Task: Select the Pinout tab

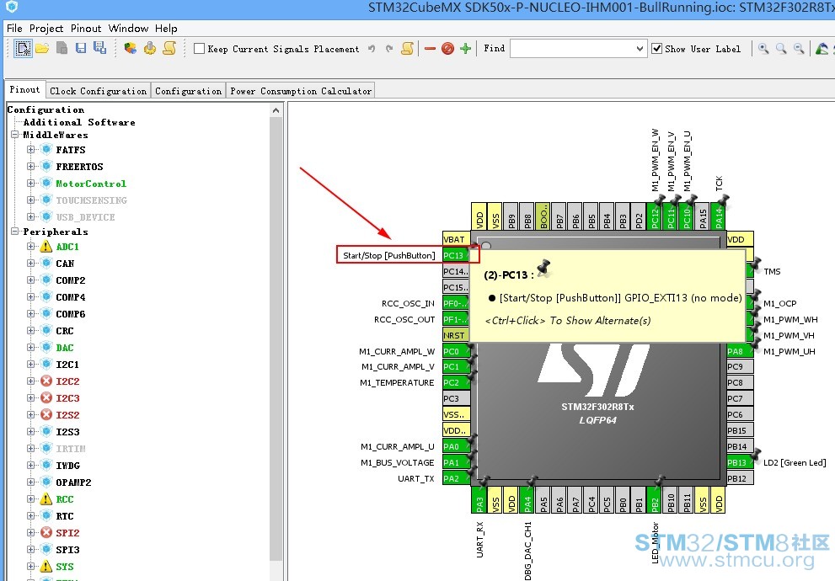Action: (x=24, y=90)
